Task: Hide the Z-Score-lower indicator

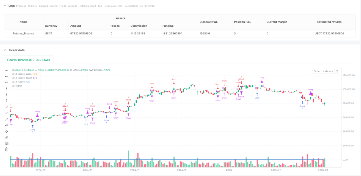Action: pos(13,78)
